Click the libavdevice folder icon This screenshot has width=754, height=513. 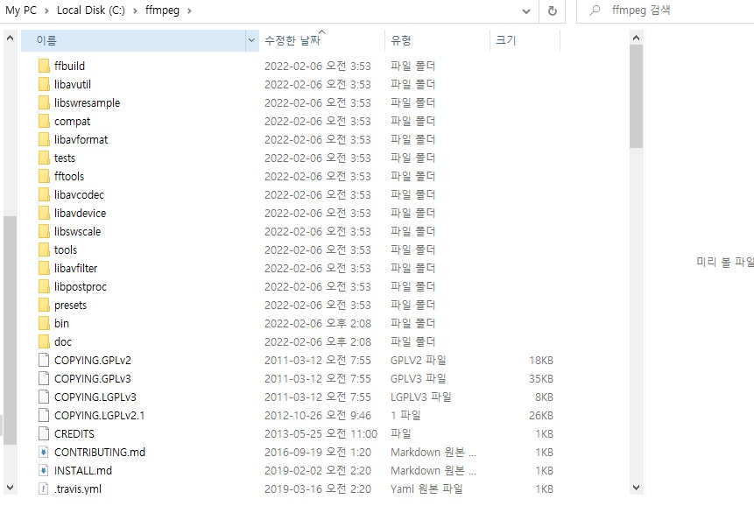coord(44,213)
